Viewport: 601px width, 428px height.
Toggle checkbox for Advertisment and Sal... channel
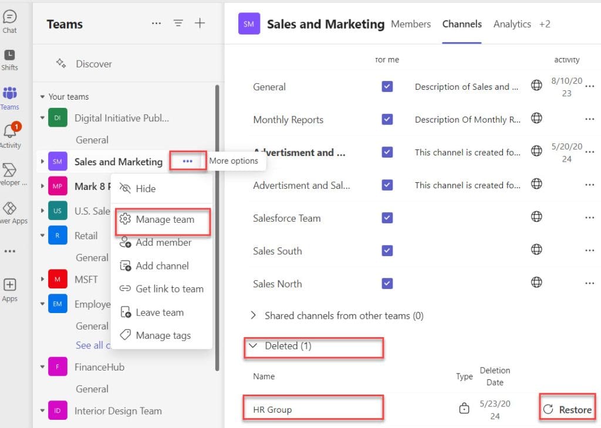point(387,185)
